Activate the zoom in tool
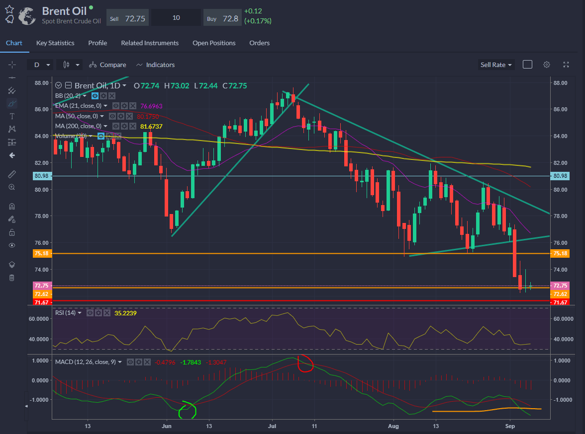 [12, 187]
